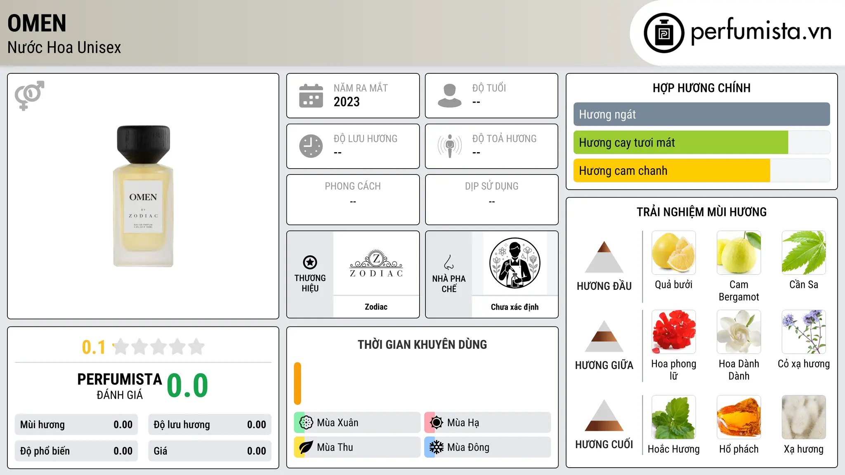845x475 pixels.
Task: Select the Quả bưởi note image
Action: click(674, 253)
